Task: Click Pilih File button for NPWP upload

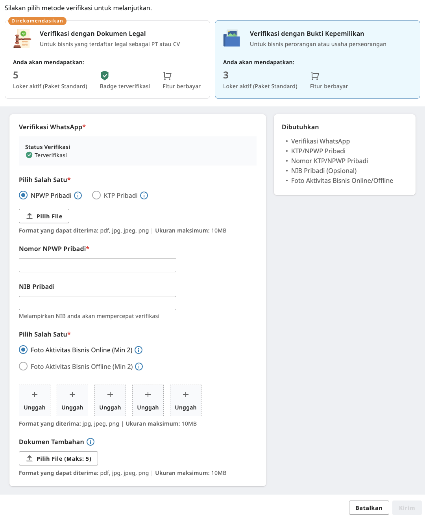Action: (x=44, y=216)
